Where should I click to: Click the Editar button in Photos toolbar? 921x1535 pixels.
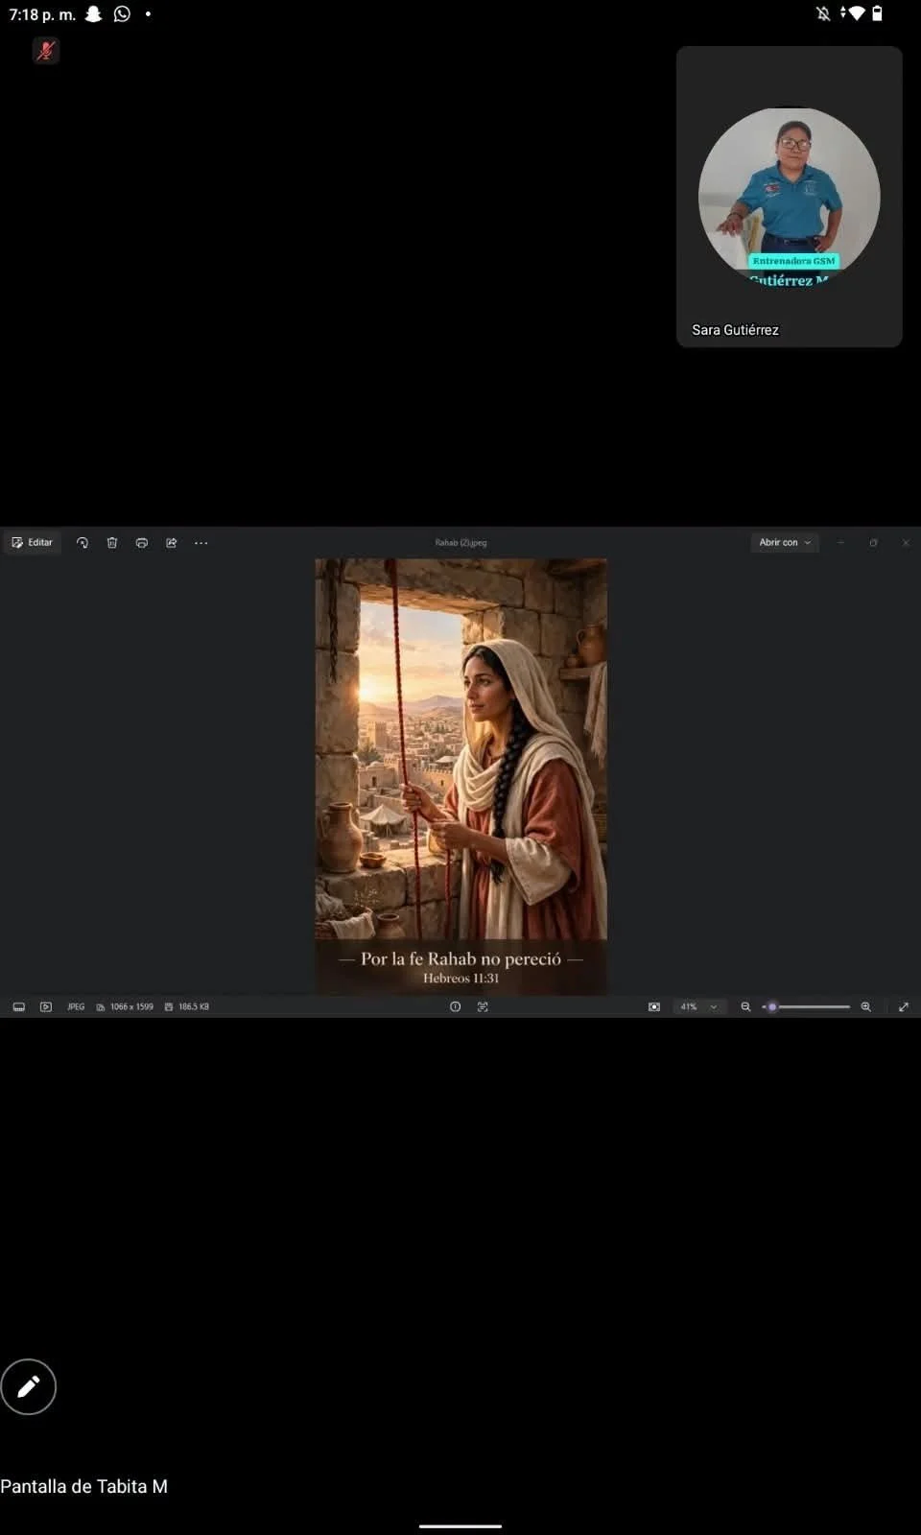[33, 543]
